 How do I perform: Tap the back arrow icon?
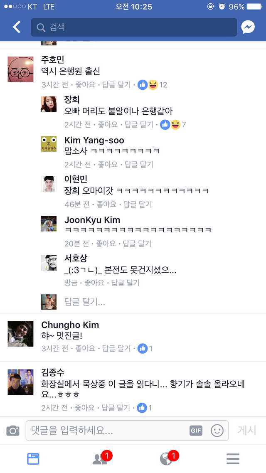click(x=17, y=27)
